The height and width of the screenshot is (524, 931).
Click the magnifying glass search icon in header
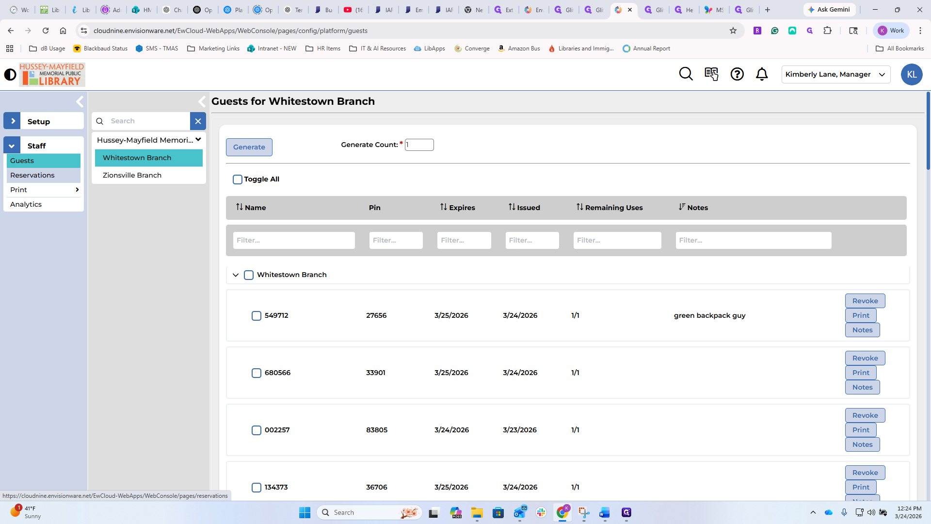coord(686,74)
